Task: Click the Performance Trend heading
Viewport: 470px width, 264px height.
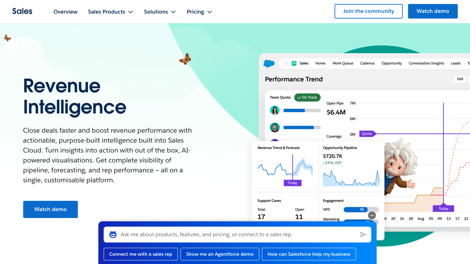Action: (x=294, y=79)
